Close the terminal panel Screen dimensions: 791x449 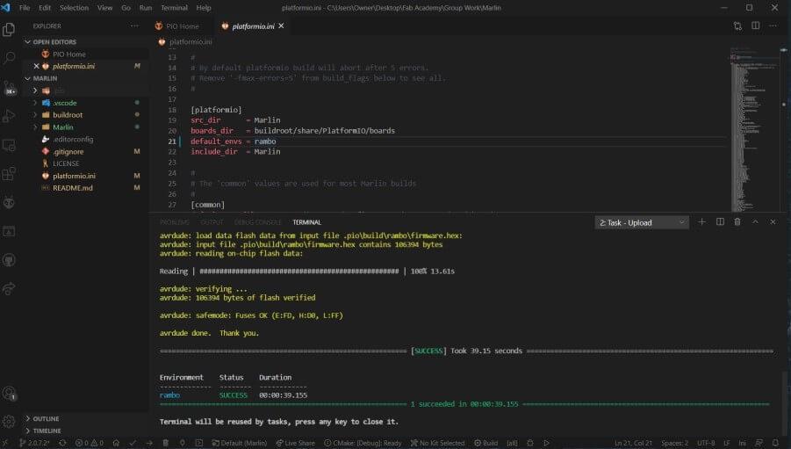[773, 222]
